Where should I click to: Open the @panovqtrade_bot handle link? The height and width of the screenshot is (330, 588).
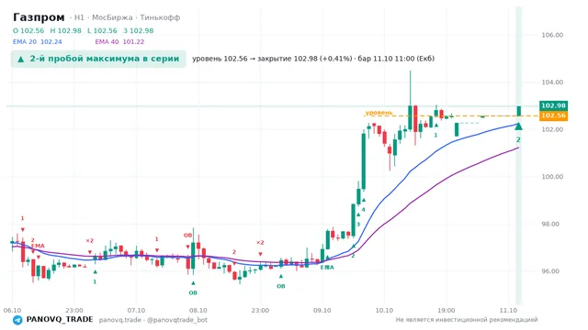(177, 320)
